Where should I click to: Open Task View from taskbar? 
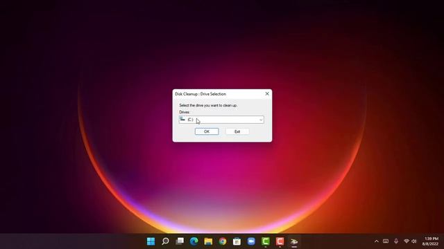pos(180,241)
